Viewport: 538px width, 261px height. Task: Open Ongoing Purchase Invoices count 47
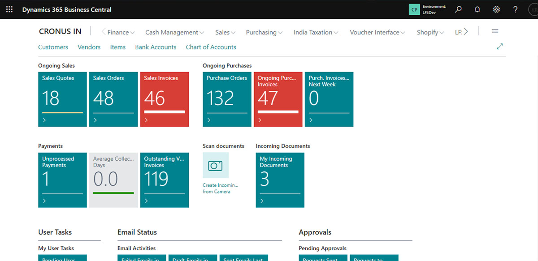click(268, 98)
